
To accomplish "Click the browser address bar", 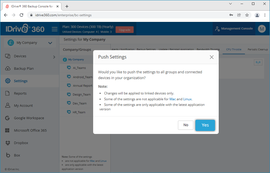I will click(128, 15).
